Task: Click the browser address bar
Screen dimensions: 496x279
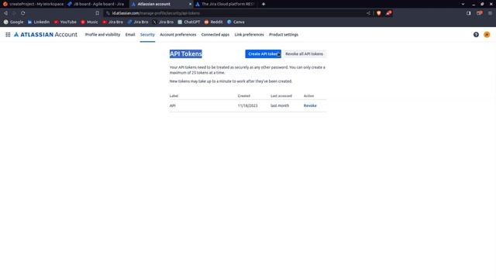Action: (234, 13)
